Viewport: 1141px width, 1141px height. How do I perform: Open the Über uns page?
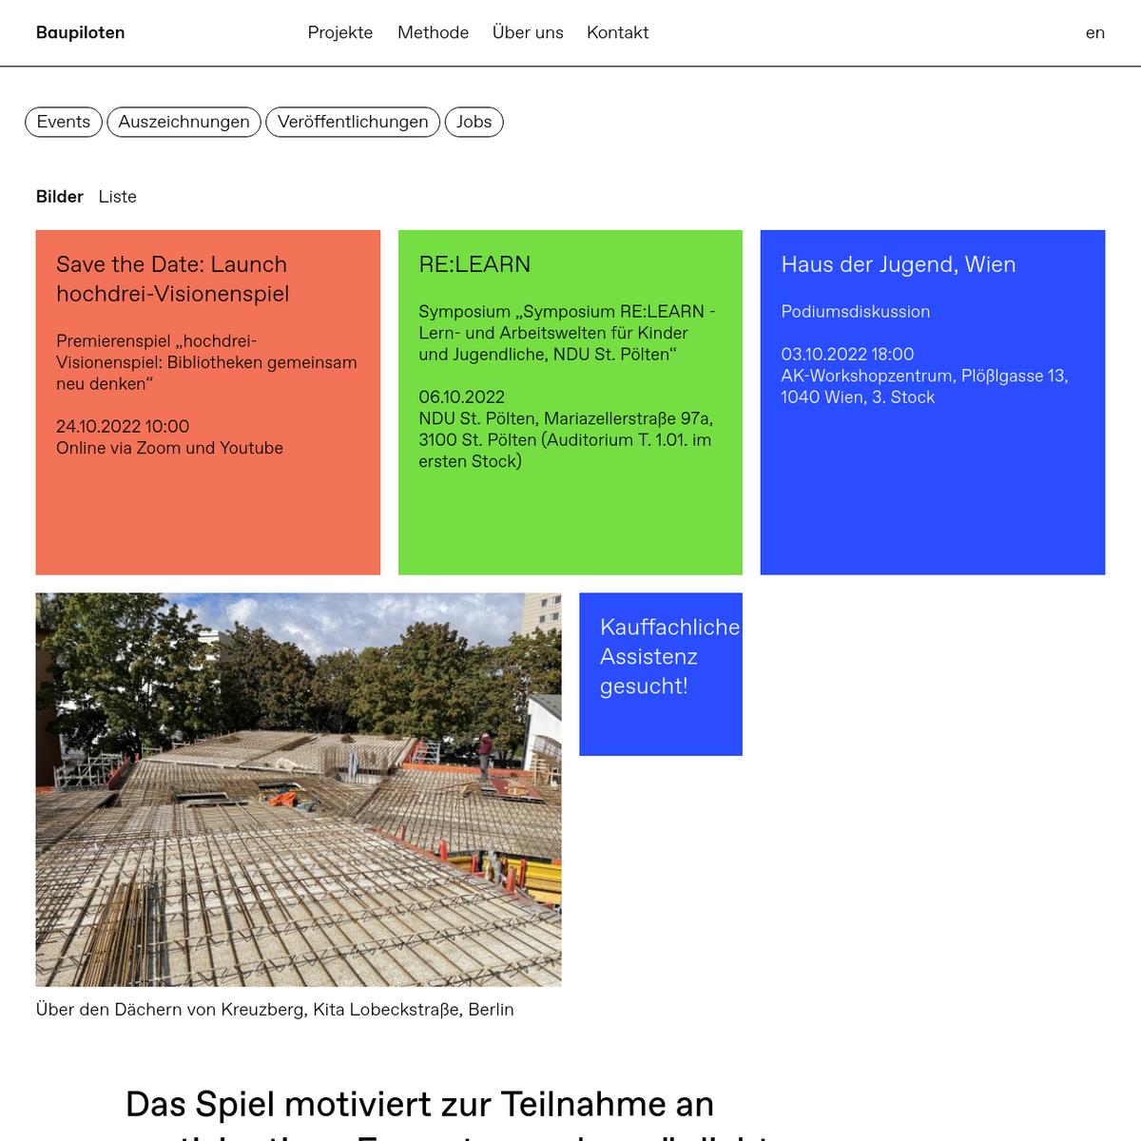point(528,32)
